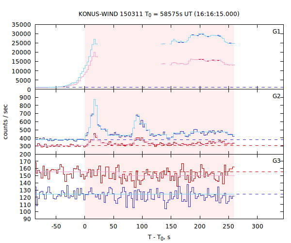The height and width of the screenshot is (243, 291).
Task: Click the 5000 tick label
Action: point(23,80)
